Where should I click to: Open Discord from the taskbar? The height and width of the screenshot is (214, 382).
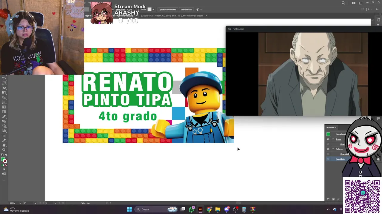(227, 209)
